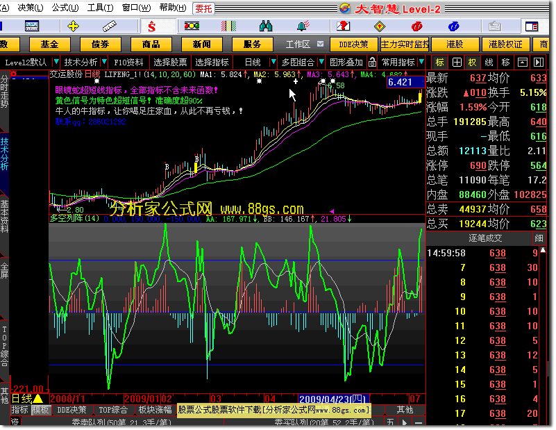Image resolution: width=556 pixels, height=430 pixels.
Task: Select the 模板 bottom tab
Action: [x=40, y=410]
